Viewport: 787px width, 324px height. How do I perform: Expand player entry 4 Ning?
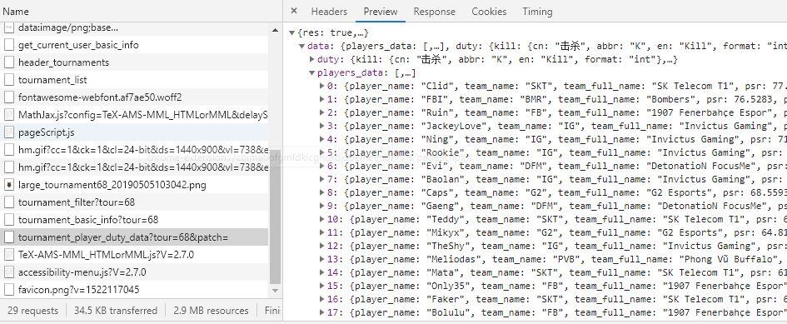321,140
